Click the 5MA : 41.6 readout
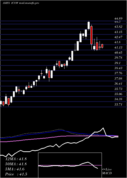The height and width of the screenshot is (178, 127). pyautogui.click(x=15, y=169)
